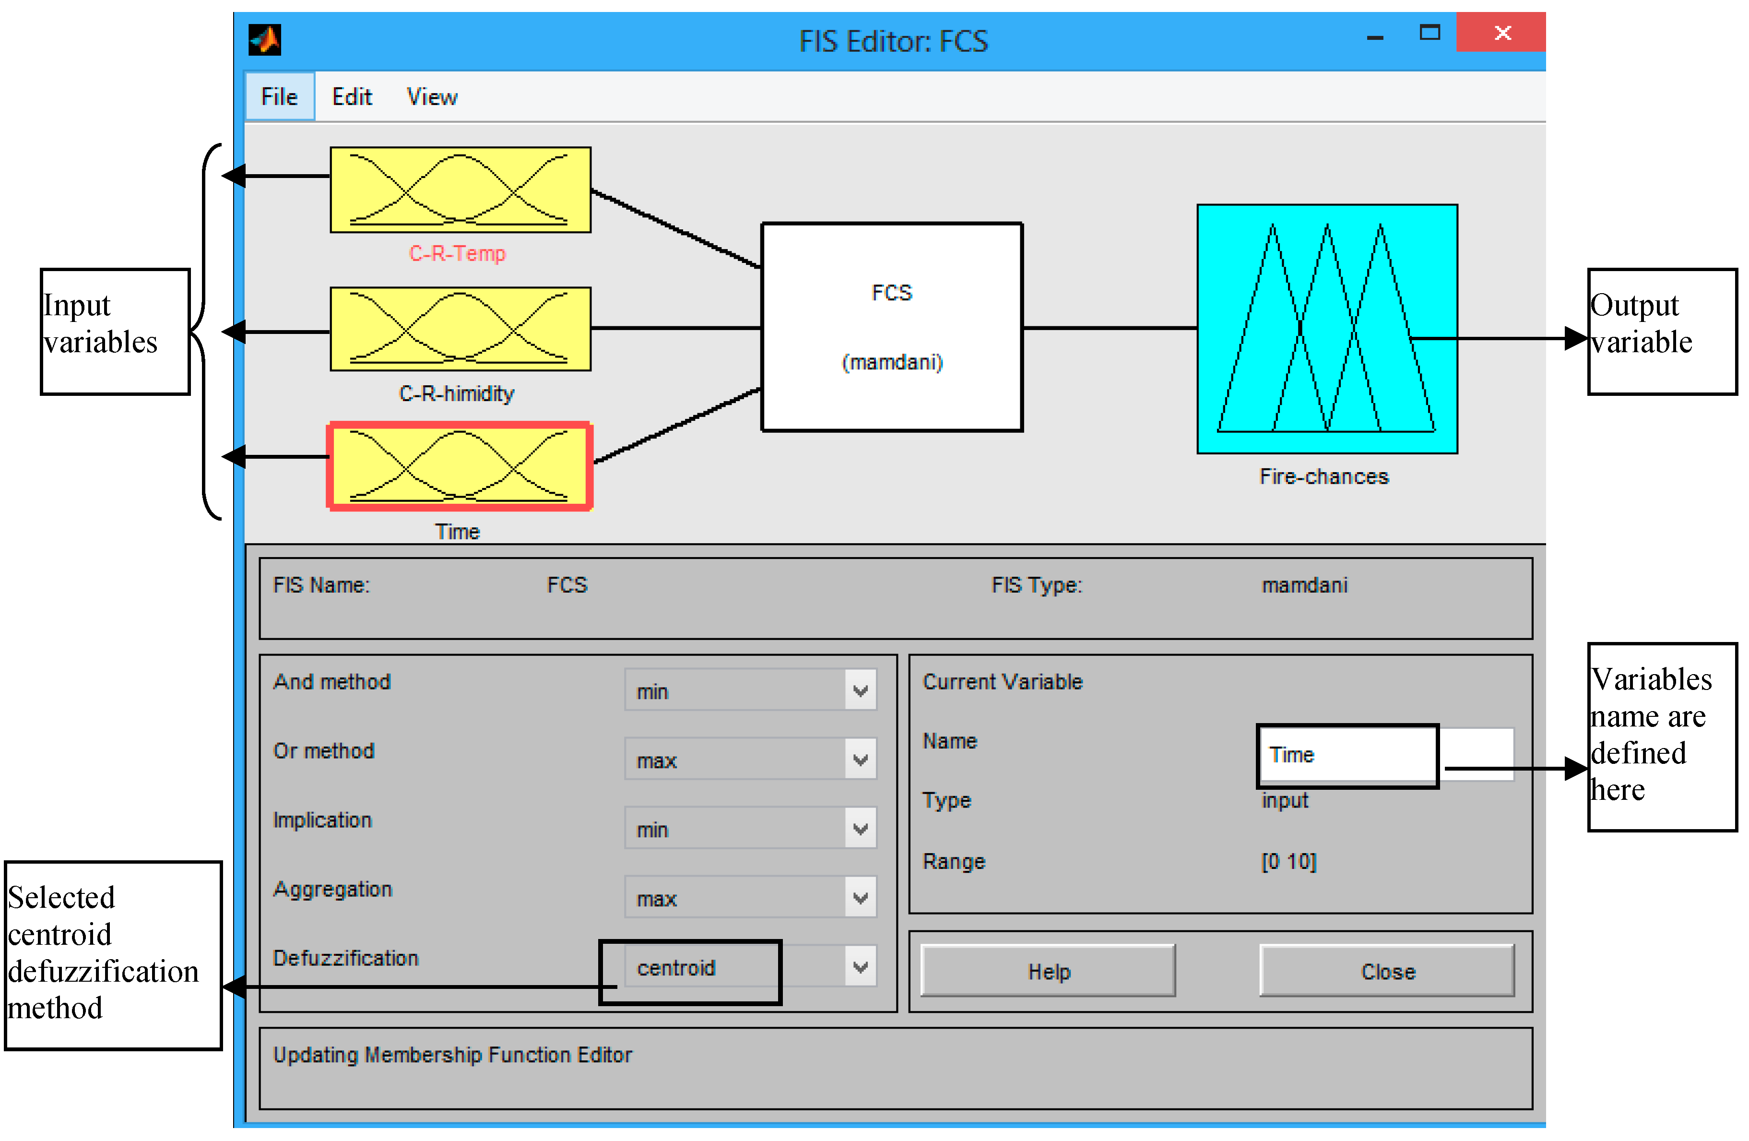
Task: Open the Edit menu
Action: click(x=351, y=96)
